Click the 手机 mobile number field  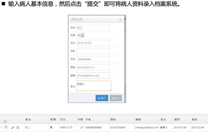click(x=93, y=59)
